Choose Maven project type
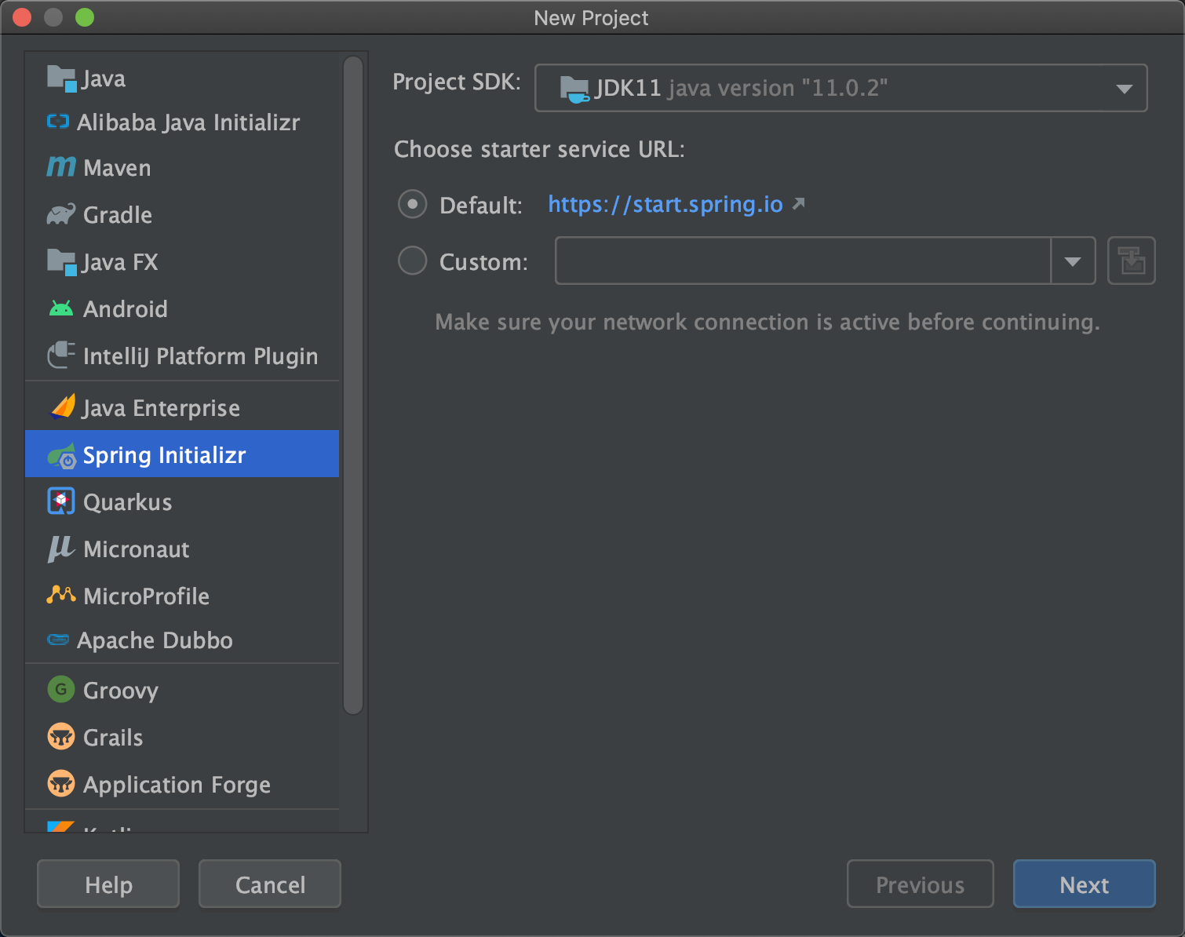The width and height of the screenshot is (1185, 937). (x=182, y=167)
